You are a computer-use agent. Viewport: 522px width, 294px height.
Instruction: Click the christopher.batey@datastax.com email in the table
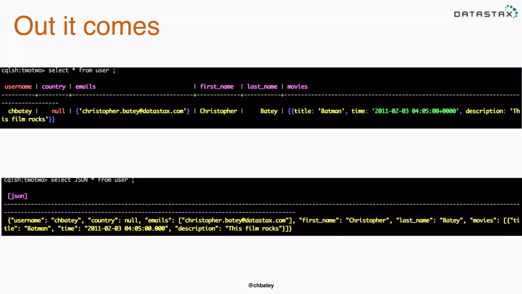tap(133, 111)
